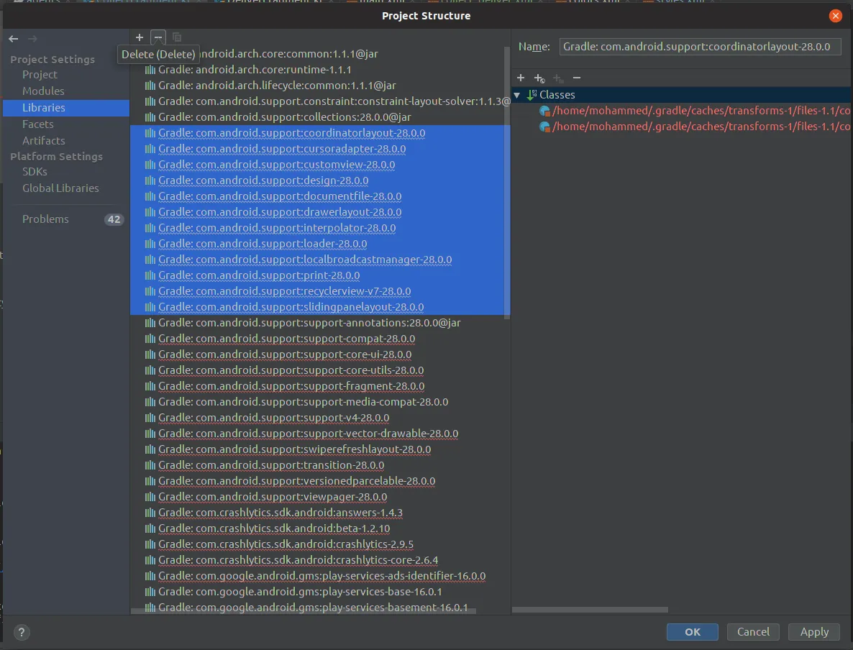
Task: Select viewpager-28.0.0 library
Action: [320, 496]
